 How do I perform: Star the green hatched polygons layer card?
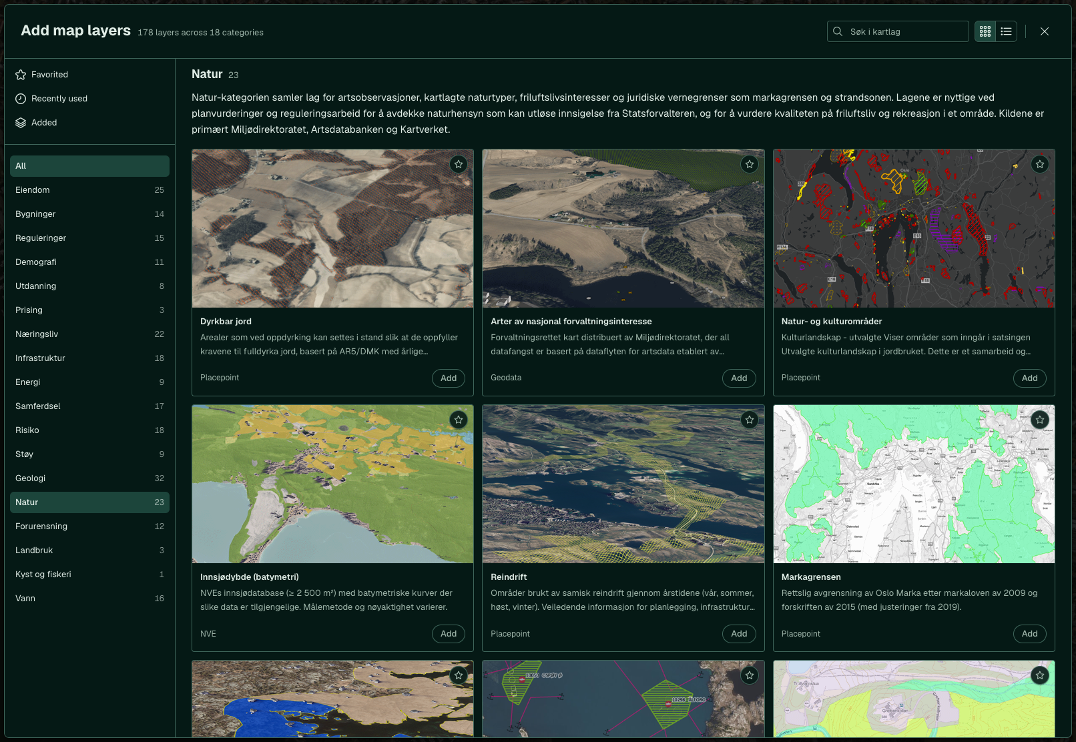[x=750, y=675]
